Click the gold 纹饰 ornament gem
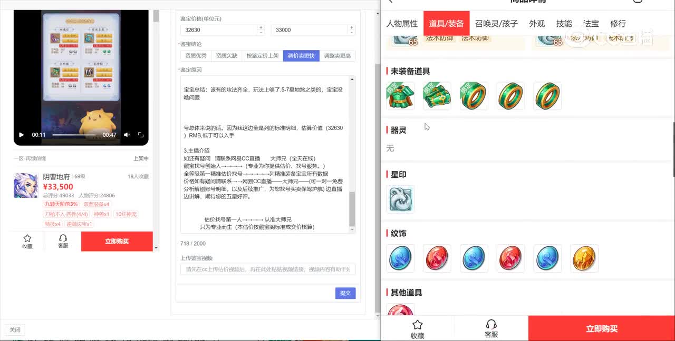The image size is (675, 341). [x=584, y=258]
